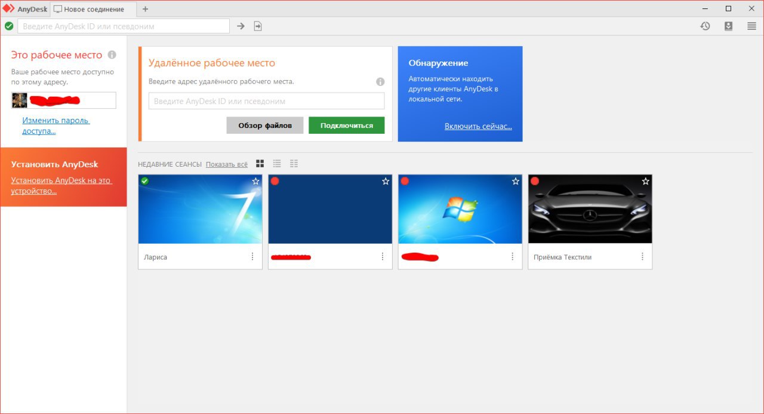This screenshot has height=414, width=764.
Task: Focus the top AnyDesk ID address bar
Action: tap(124, 26)
